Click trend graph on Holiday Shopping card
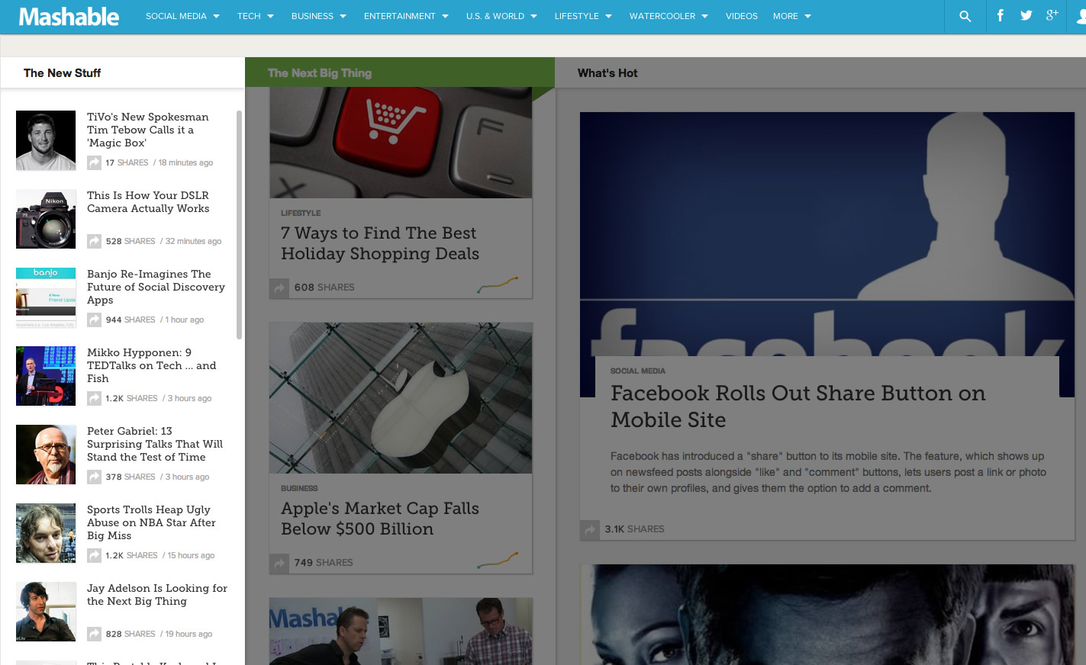The image size is (1086, 665). 498,285
